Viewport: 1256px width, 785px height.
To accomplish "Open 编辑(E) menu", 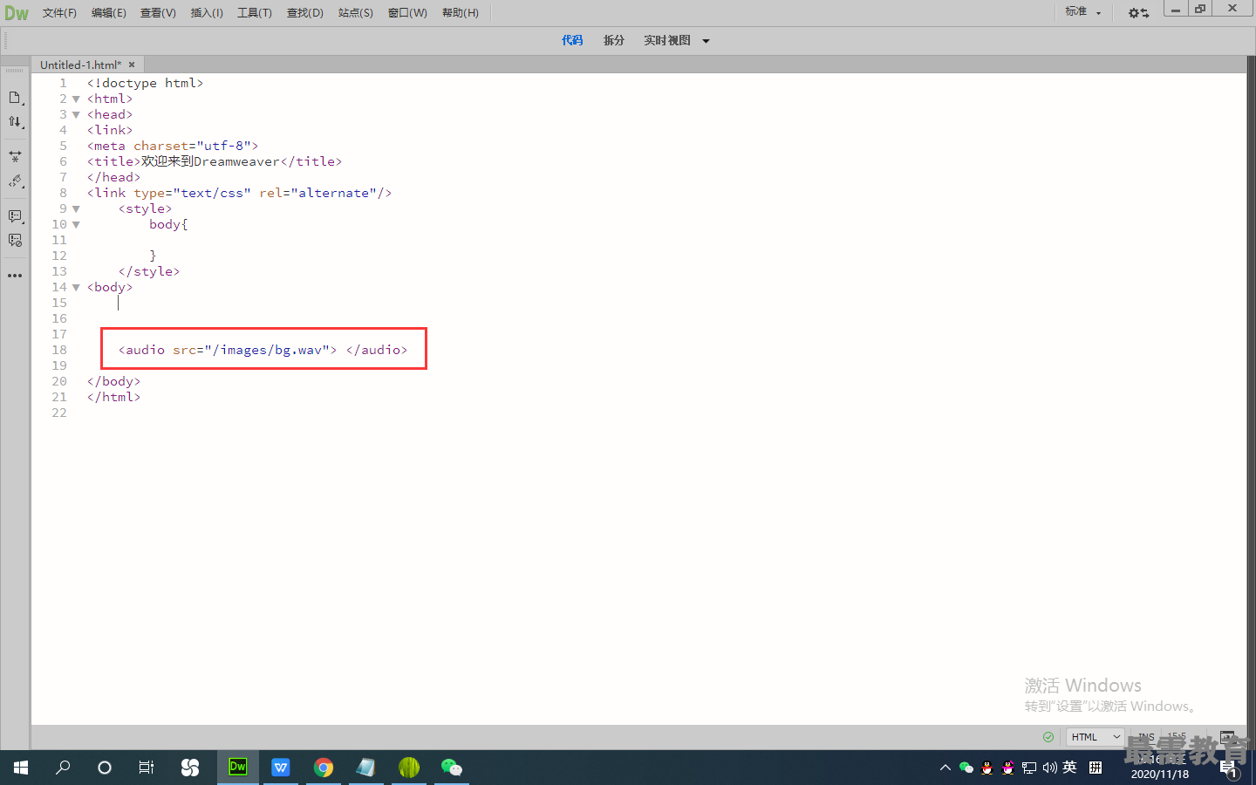I will (109, 13).
